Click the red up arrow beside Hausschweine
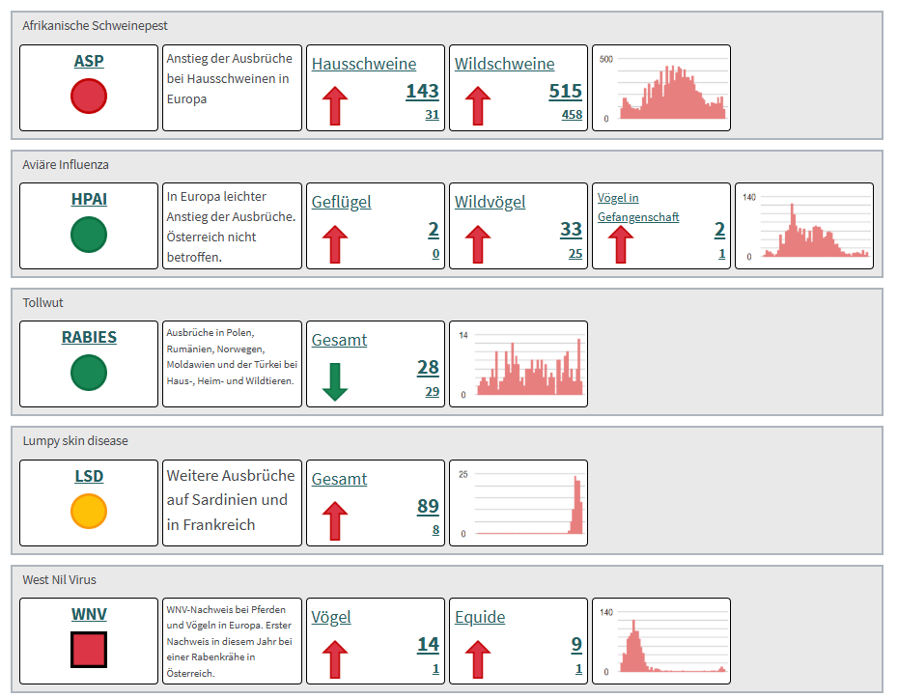The height and width of the screenshot is (698, 898). [334, 105]
